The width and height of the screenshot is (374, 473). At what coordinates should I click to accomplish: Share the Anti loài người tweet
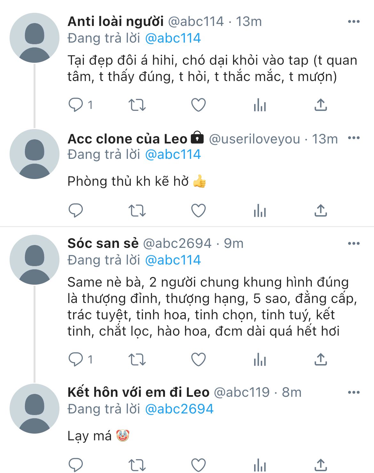[x=321, y=105]
